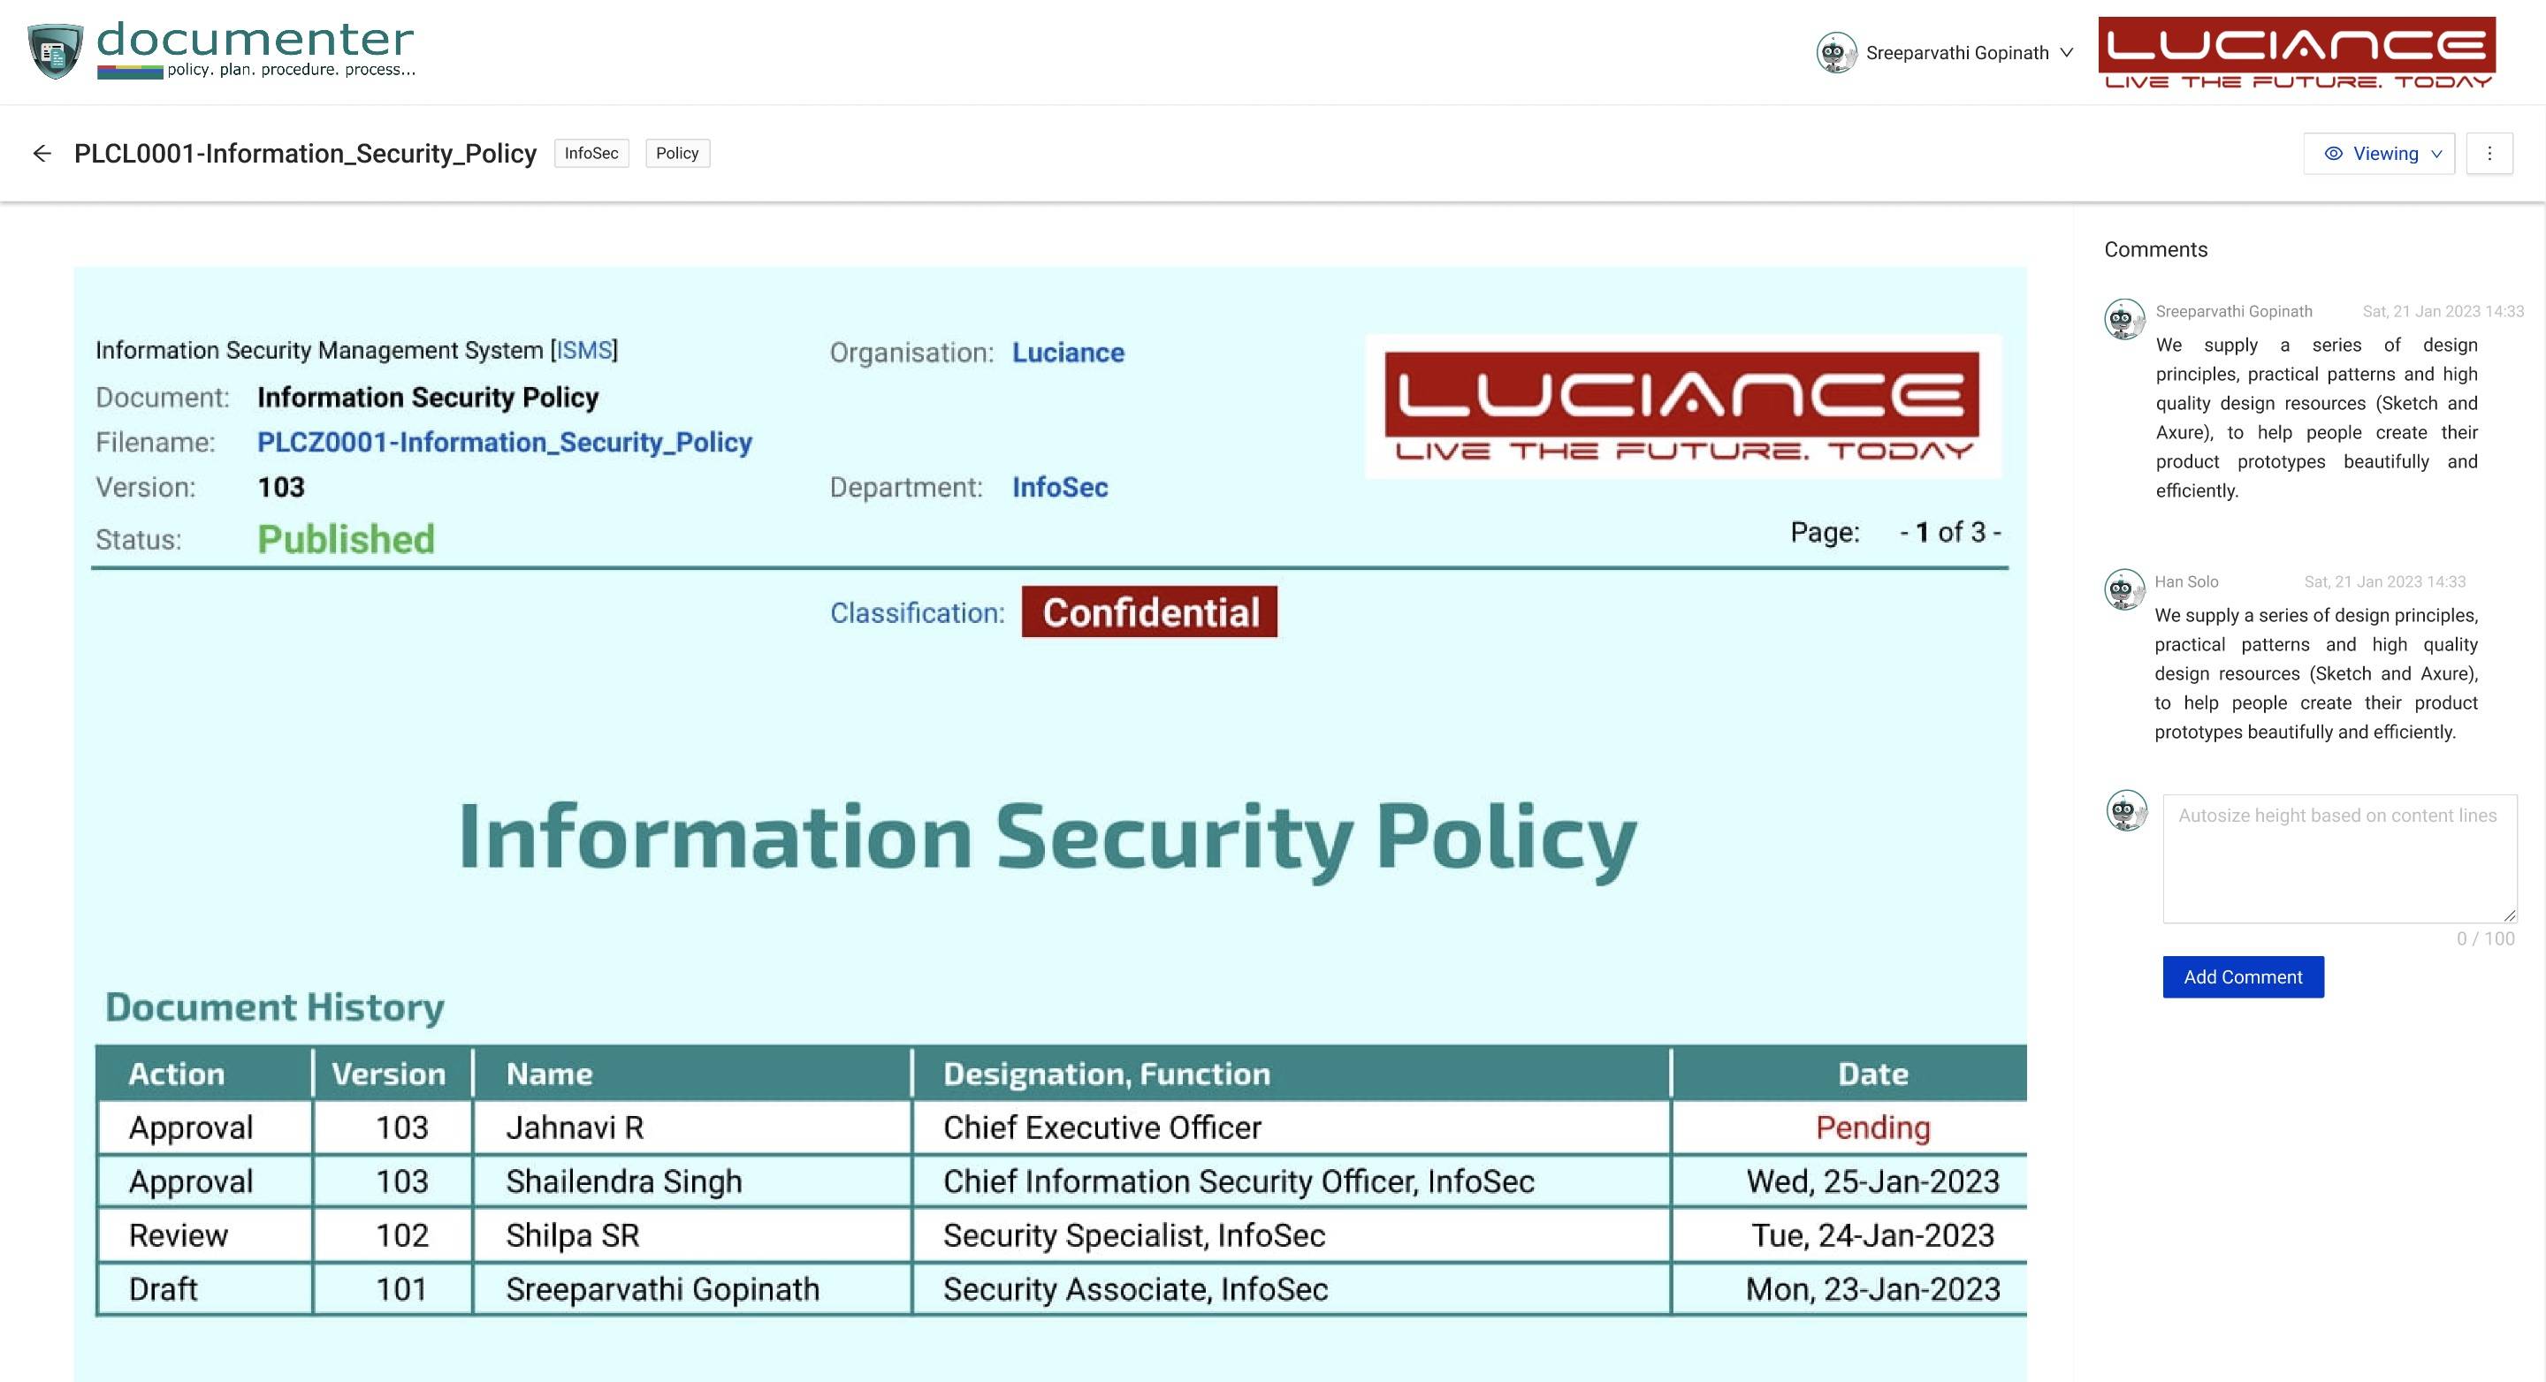The image size is (2546, 1382).
Task: Click the Information Security Policy document name value
Action: pos(428,397)
